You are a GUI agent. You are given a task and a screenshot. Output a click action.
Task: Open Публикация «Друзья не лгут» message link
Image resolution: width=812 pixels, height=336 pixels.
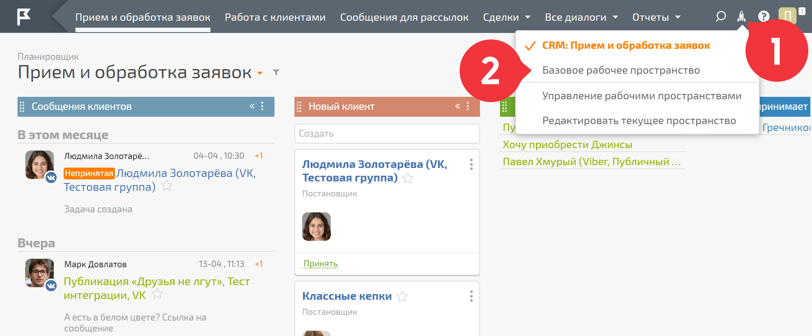pos(157,288)
